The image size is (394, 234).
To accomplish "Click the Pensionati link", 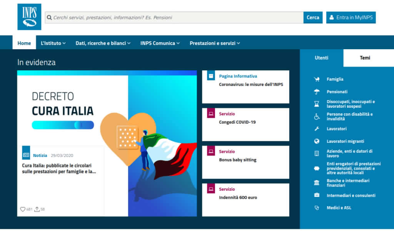I will pos(337,92).
